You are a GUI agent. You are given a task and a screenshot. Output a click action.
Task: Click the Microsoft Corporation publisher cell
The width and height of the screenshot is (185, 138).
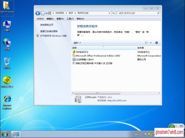tap(149, 56)
